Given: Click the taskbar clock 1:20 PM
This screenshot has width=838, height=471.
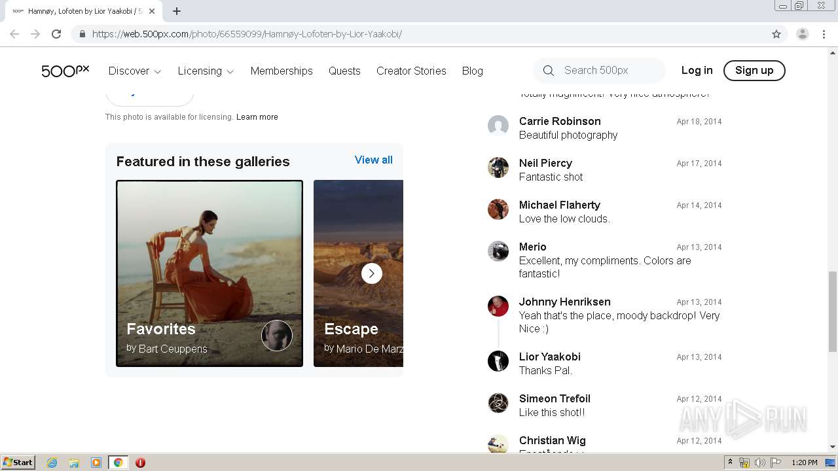Looking at the screenshot, I should pyautogui.click(x=805, y=462).
